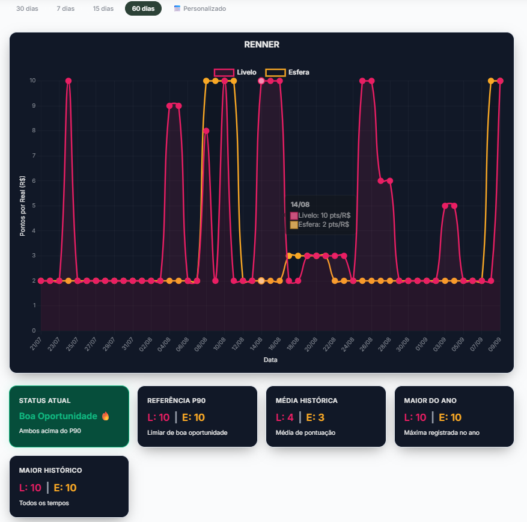Click the RENNER chart title
This screenshot has height=522, width=527.
(262, 45)
